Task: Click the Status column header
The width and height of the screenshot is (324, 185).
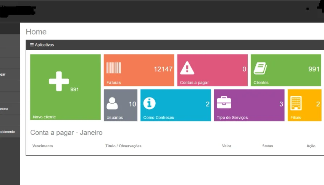Action: click(x=268, y=146)
